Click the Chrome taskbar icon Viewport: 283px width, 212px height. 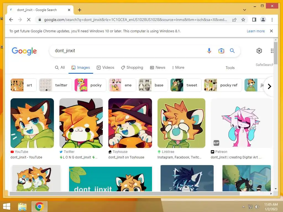click(40, 206)
